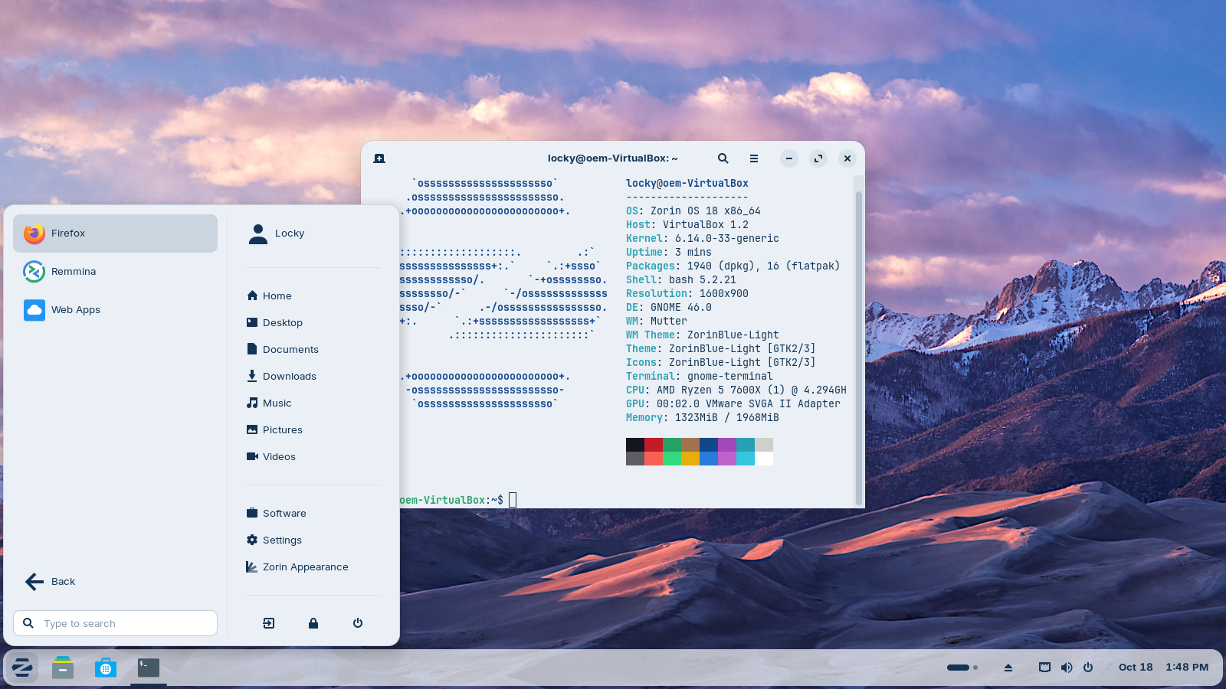Open the volume indicator in system tray
1226x689 pixels.
point(1066,668)
